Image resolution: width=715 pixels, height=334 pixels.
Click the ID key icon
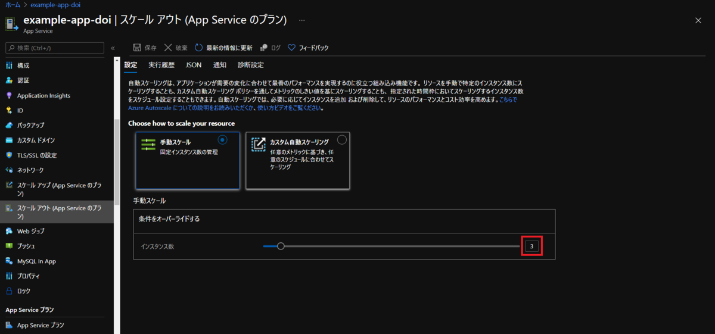pyautogui.click(x=9, y=110)
